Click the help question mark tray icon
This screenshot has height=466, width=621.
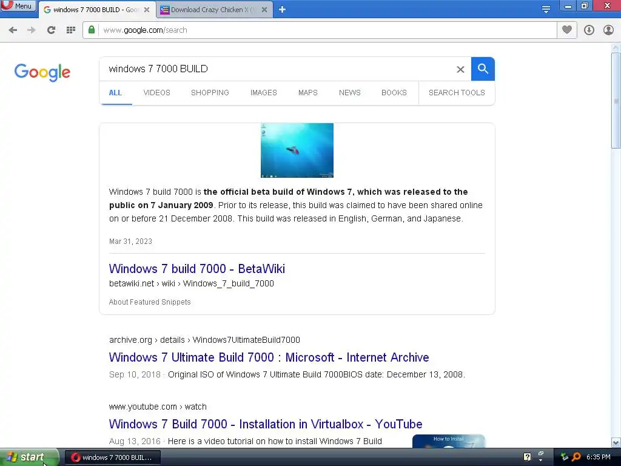(x=527, y=457)
